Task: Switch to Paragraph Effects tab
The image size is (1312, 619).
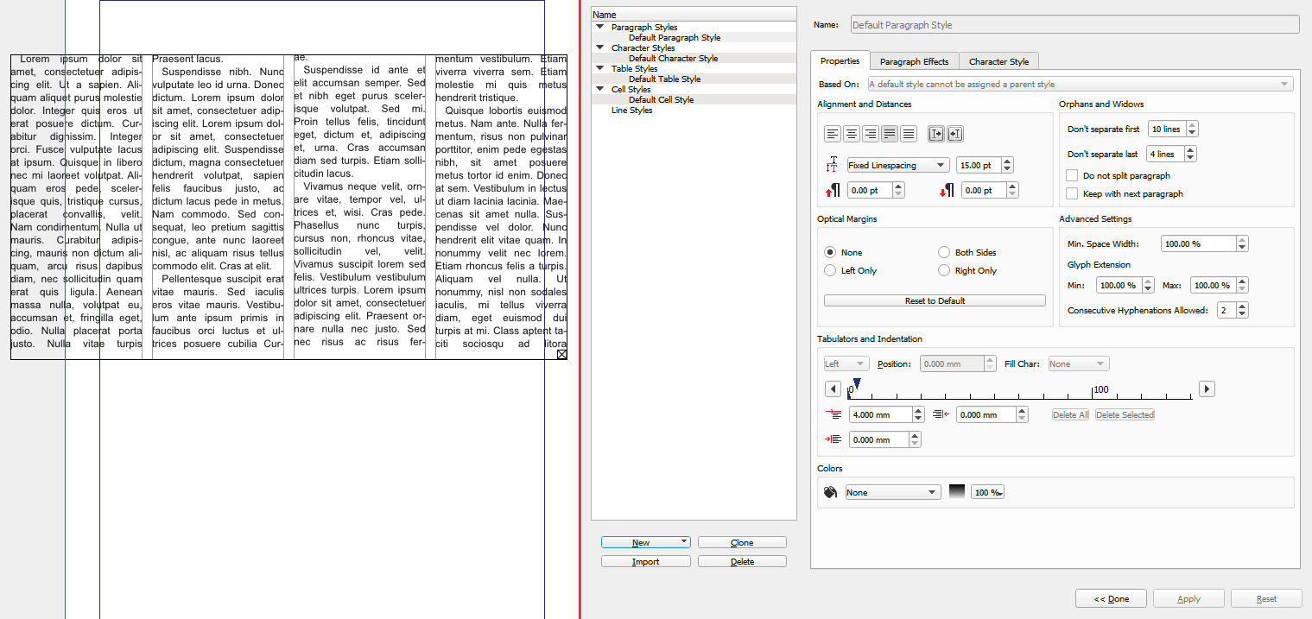Action: click(x=914, y=61)
